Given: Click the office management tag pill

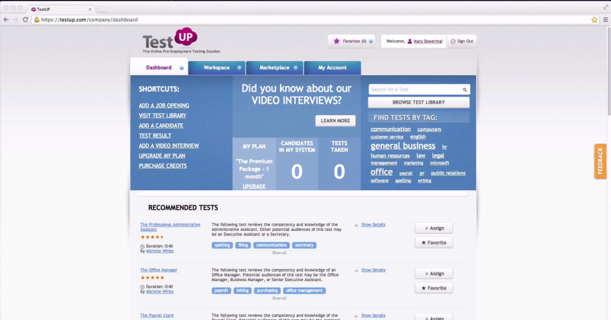Looking at the screenshot, I should (304, 291).
